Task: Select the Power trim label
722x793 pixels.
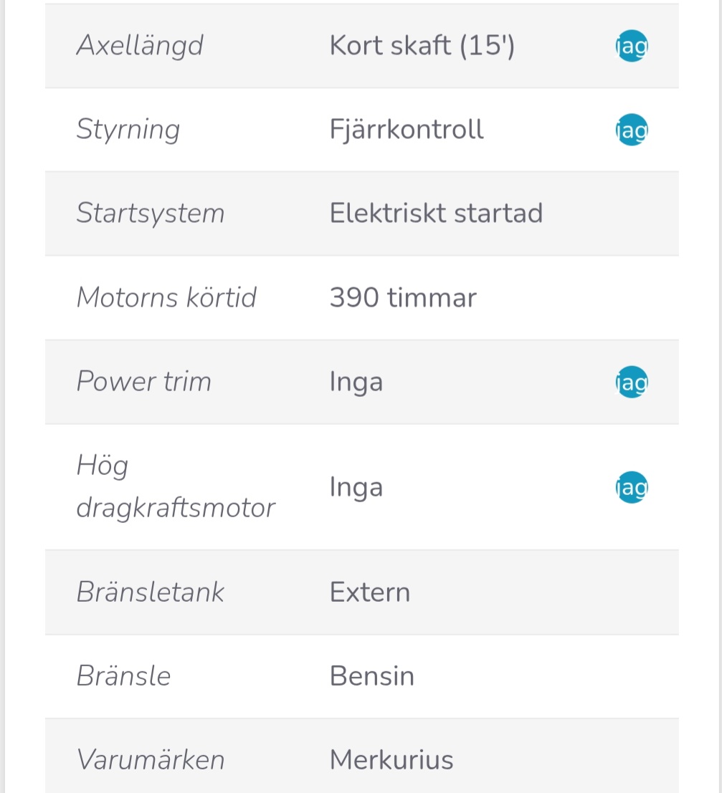Action: click(144, 381)
